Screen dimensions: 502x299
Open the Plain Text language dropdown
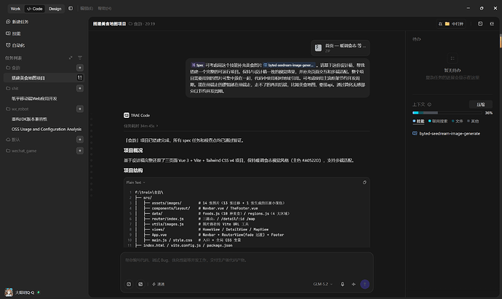[136, 183]
